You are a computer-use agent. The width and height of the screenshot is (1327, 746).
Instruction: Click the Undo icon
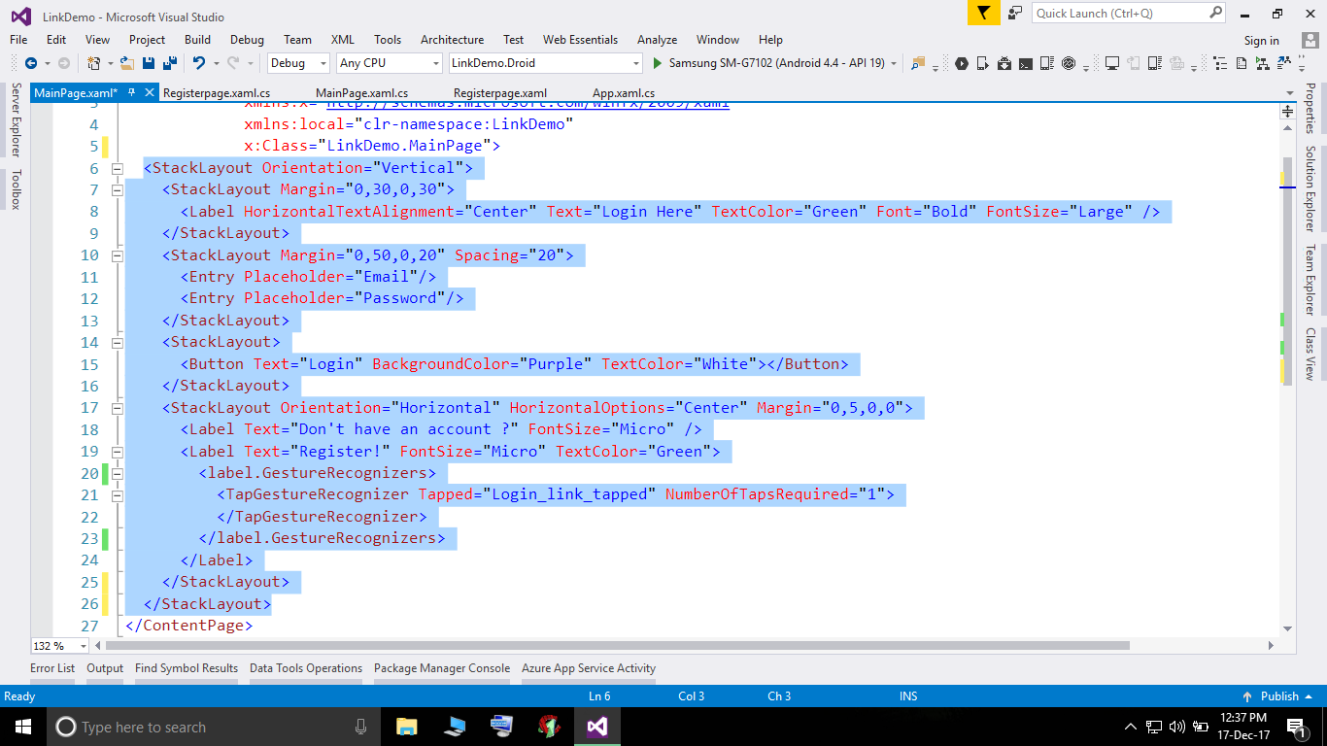pyautogui.click(x=199, y=65)
